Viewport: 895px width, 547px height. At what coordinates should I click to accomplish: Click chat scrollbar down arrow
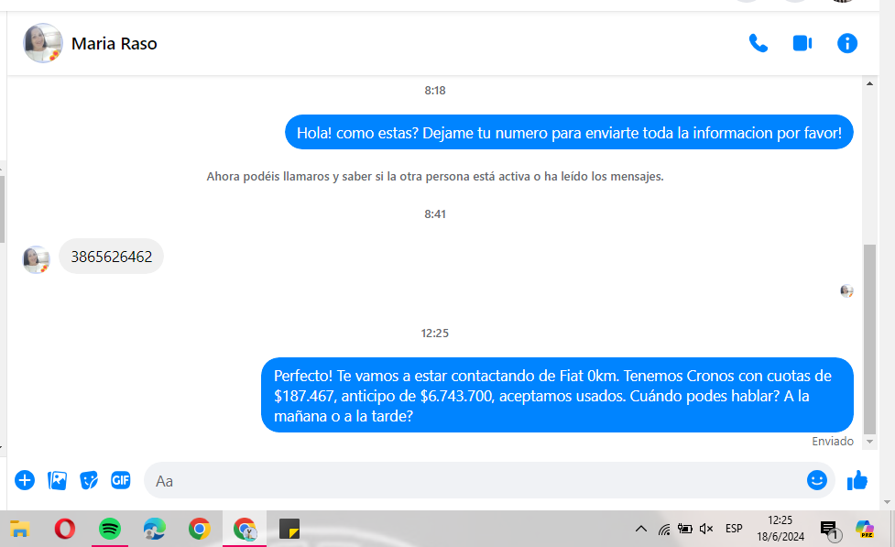coord(870,442)
